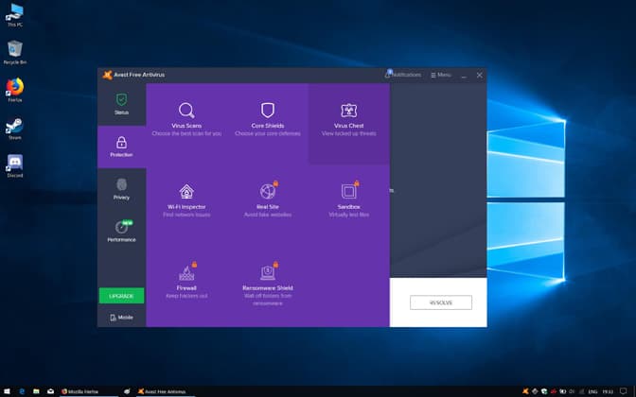The image size is (636, 397).
Task: Select the This PC desktop icon
Action: (x=15, y=15)
